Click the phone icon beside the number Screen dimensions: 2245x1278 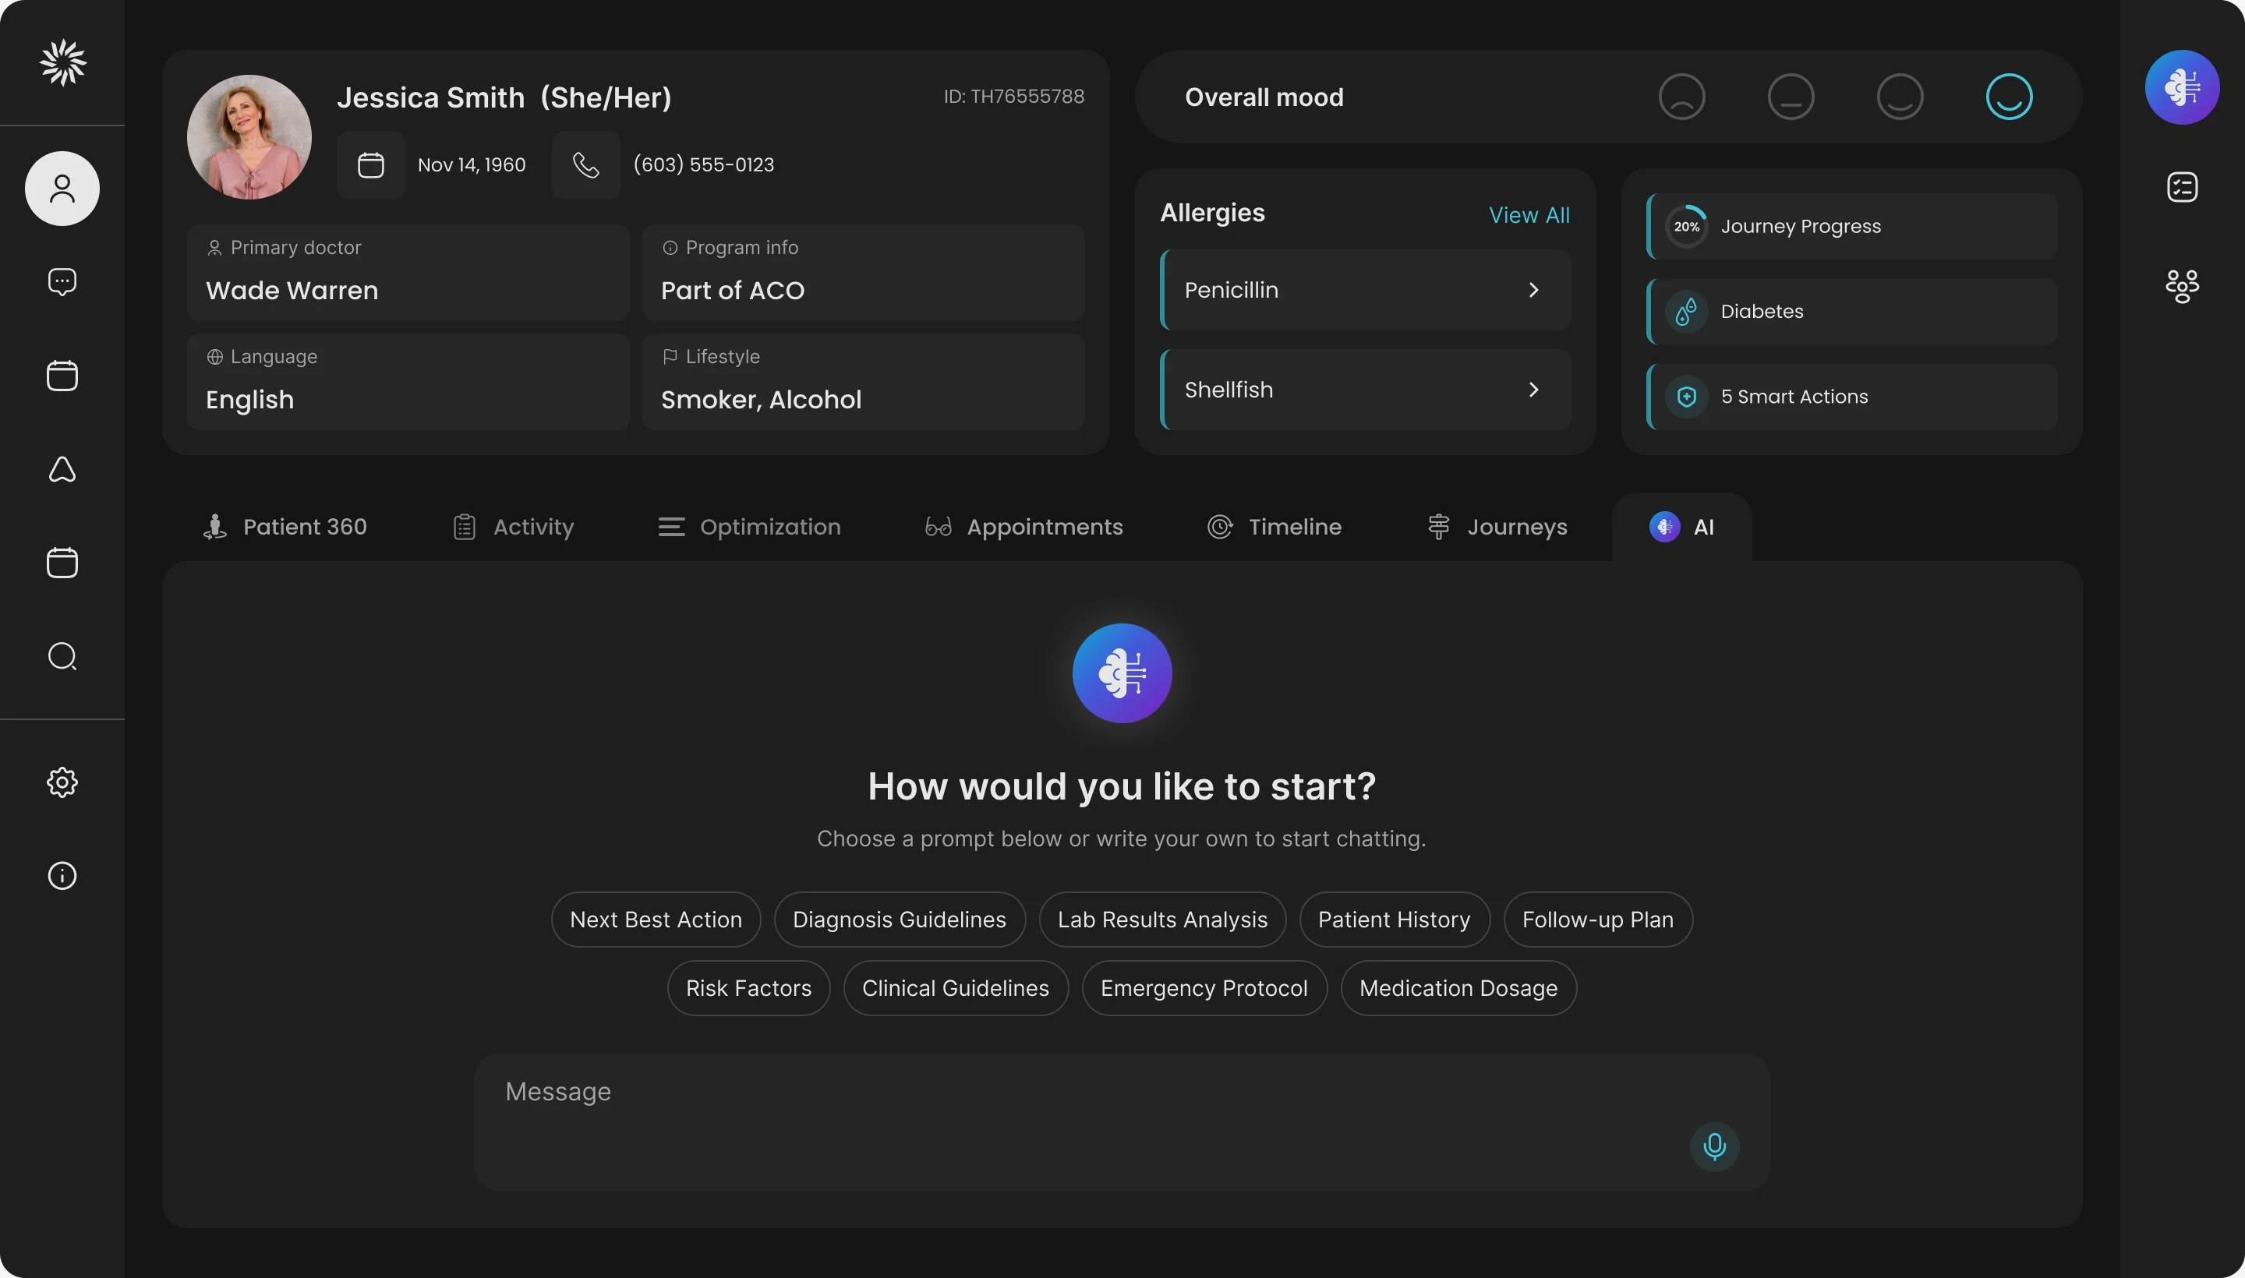click(x=585, y=165)
